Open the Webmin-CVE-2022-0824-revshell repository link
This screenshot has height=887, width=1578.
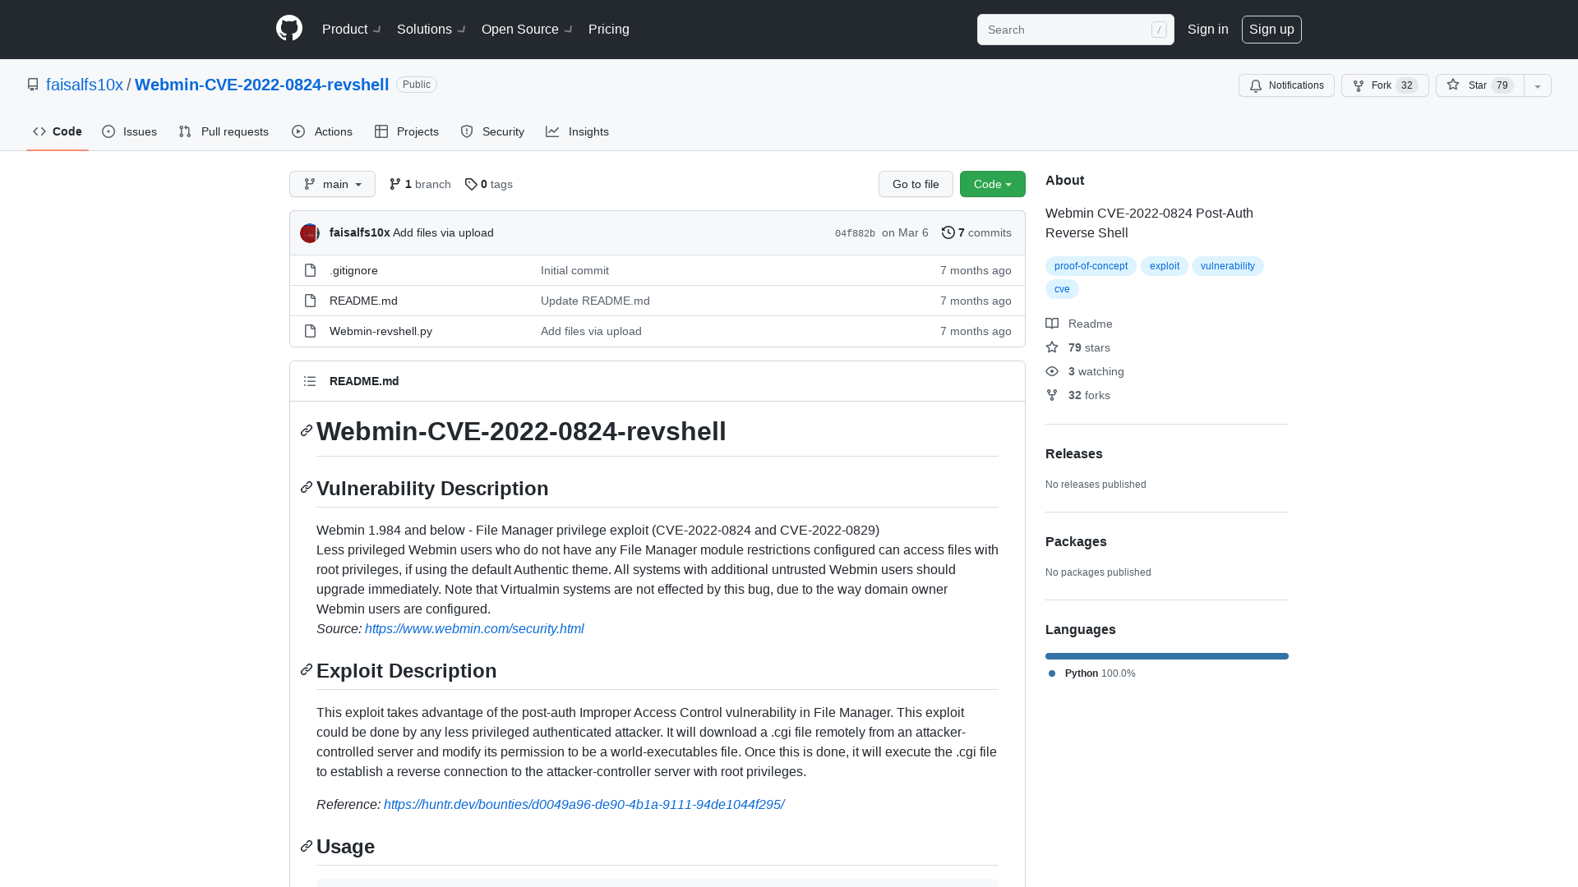[x=261, y=85]
